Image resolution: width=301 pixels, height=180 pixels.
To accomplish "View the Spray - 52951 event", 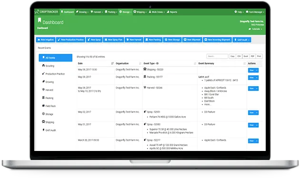I will (x=251, y=113).
